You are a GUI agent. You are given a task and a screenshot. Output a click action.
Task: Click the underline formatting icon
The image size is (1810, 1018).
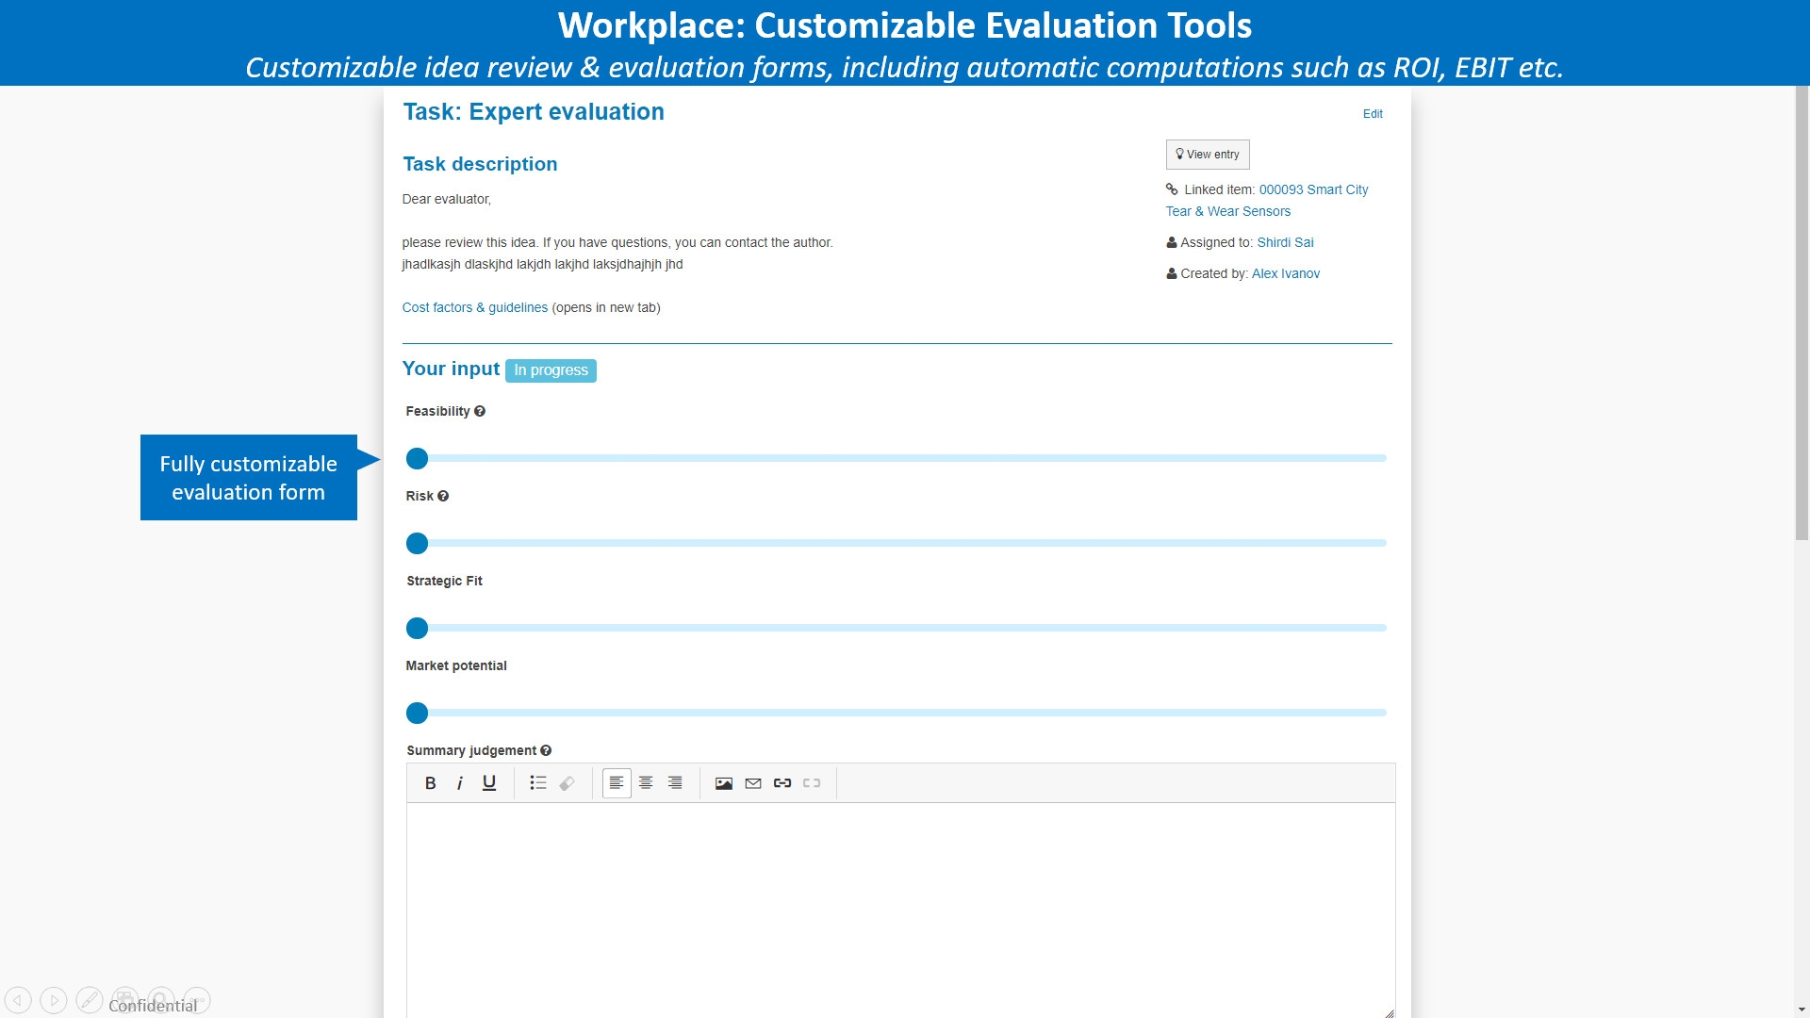pos(488,783)
